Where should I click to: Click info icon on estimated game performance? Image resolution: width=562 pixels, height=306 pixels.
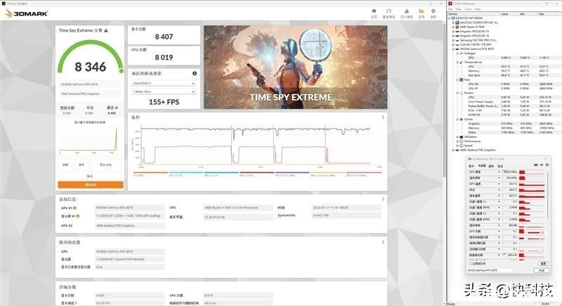pos(195,73)
